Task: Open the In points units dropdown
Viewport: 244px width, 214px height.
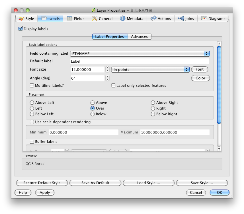Action: (x=150, y=69)
